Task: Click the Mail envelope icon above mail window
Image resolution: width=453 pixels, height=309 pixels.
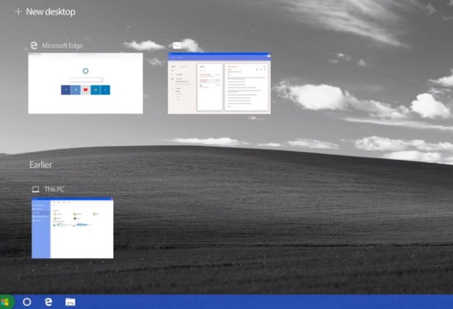Action: (x=177, y=45)
